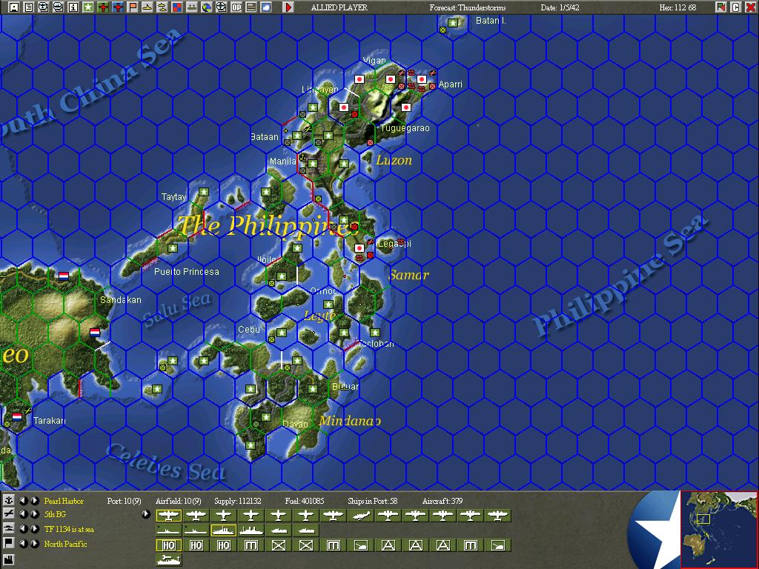This screenshot has width=759, height=569.
Task: Click the green-red flag icon at top right
Action: (x=721, y=7)
